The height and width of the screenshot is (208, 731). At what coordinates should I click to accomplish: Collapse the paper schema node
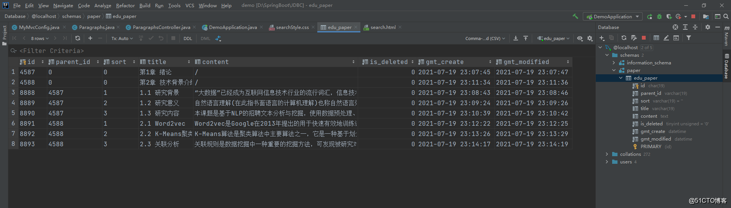614,70
